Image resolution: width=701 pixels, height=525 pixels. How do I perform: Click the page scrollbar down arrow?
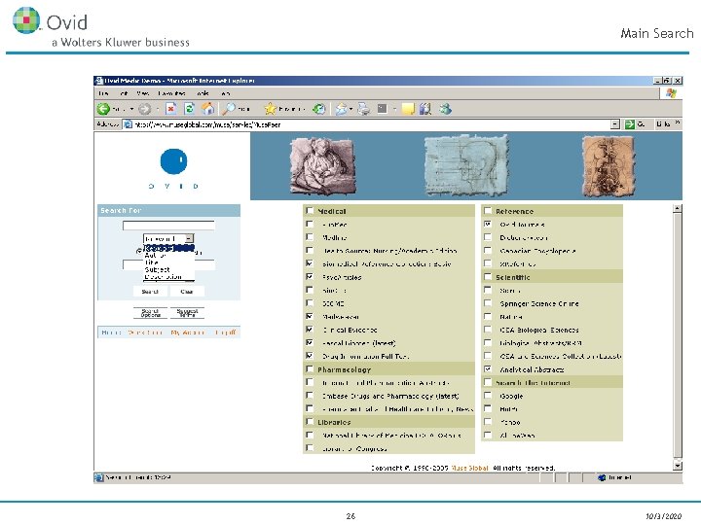coord(678,465)
